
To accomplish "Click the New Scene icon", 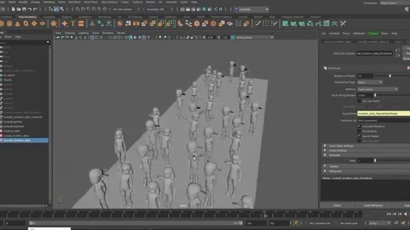I will 13,9.
